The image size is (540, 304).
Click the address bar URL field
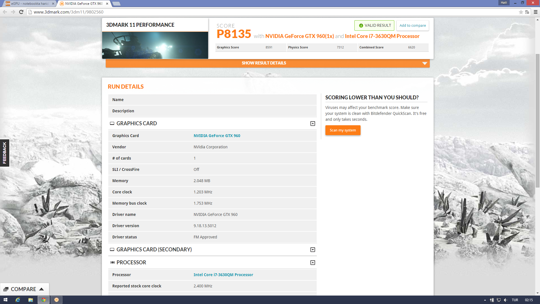(x=273, y=12)
